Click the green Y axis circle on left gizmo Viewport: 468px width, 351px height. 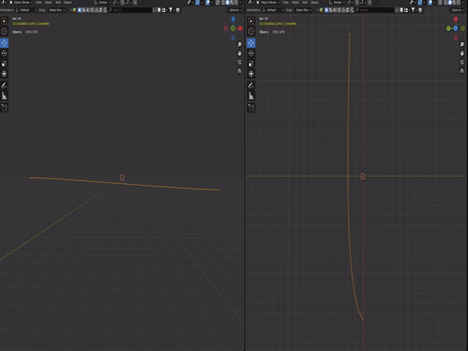tap(233, 28)
